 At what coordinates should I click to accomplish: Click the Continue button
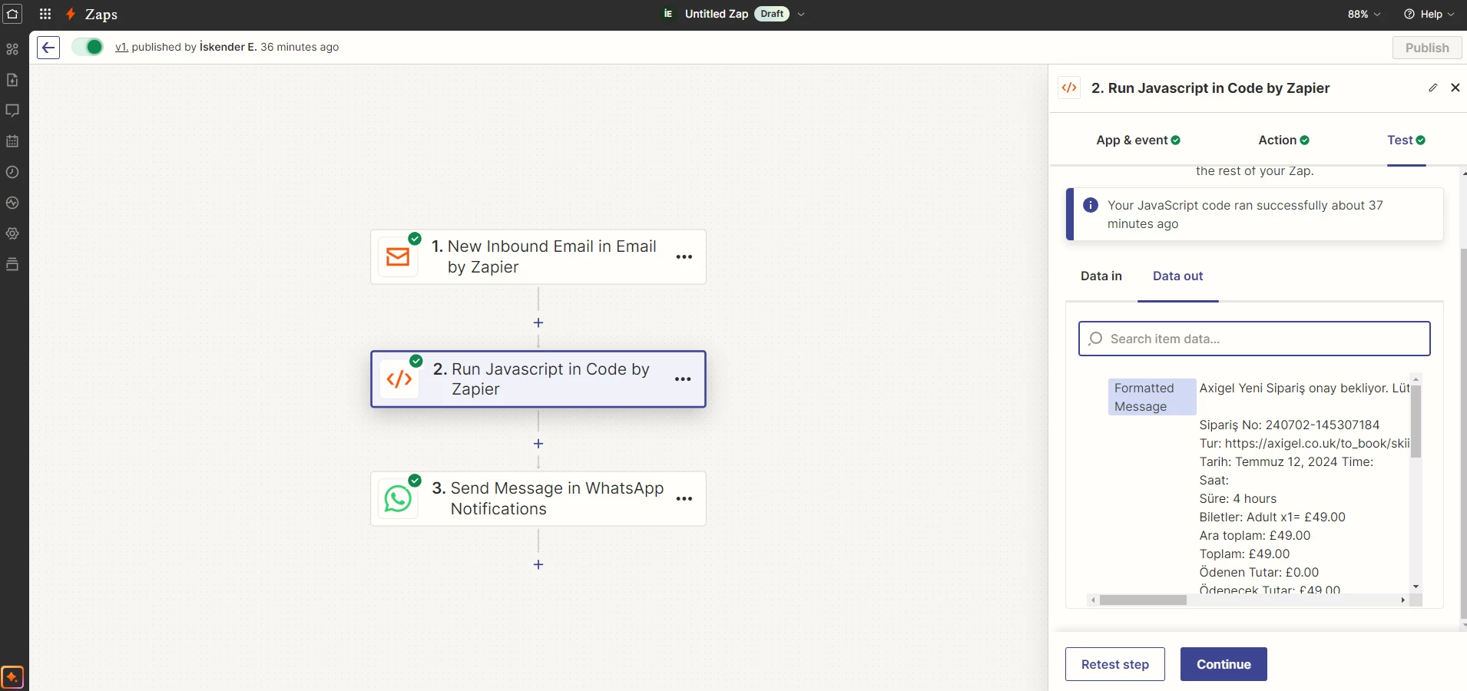coord(1224,664)
